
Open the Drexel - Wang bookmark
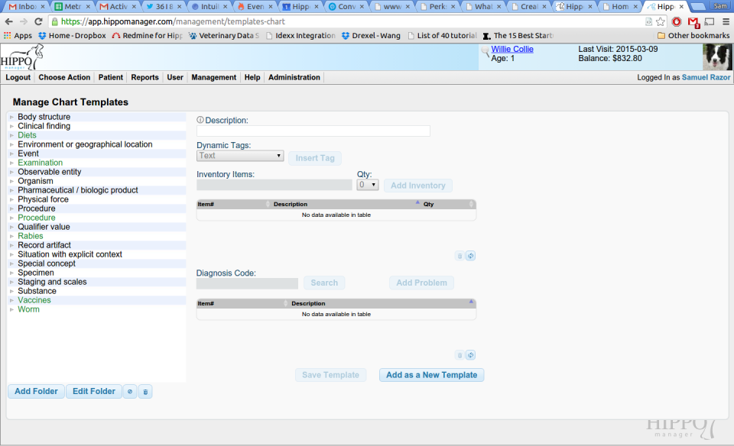click(x=372, y=36)
